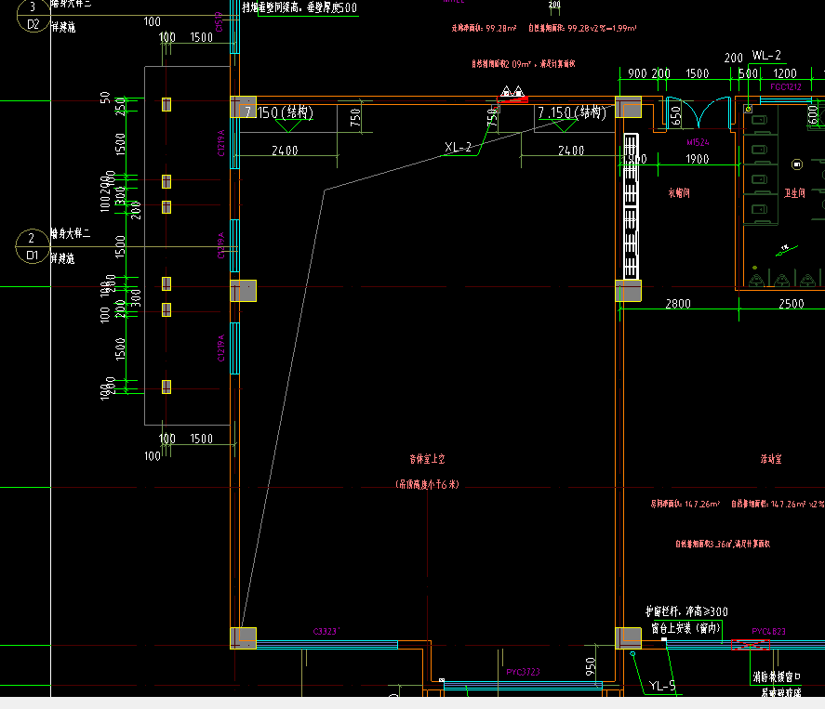This screenshot has width=825, height=709.
Task: Select the FGC1212 window label
Action: point(786,86)
